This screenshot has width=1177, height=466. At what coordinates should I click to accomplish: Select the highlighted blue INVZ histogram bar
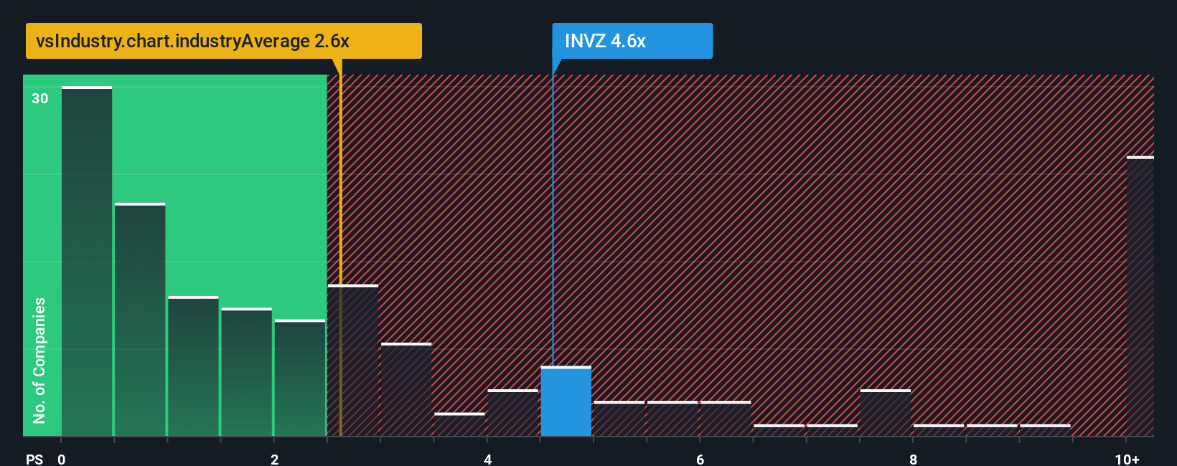pyautogui.click(x=566, y=401)
